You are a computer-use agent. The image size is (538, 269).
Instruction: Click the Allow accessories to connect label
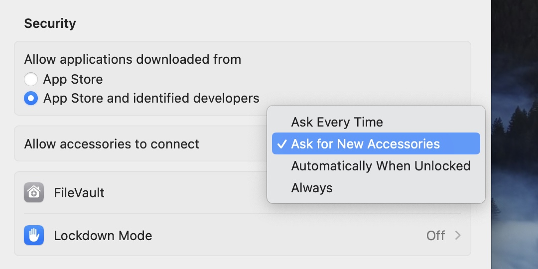click(x=112, y=144)
